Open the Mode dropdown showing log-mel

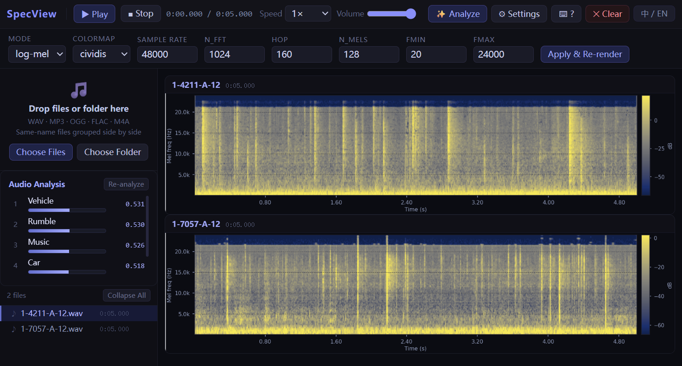point(37,54)
